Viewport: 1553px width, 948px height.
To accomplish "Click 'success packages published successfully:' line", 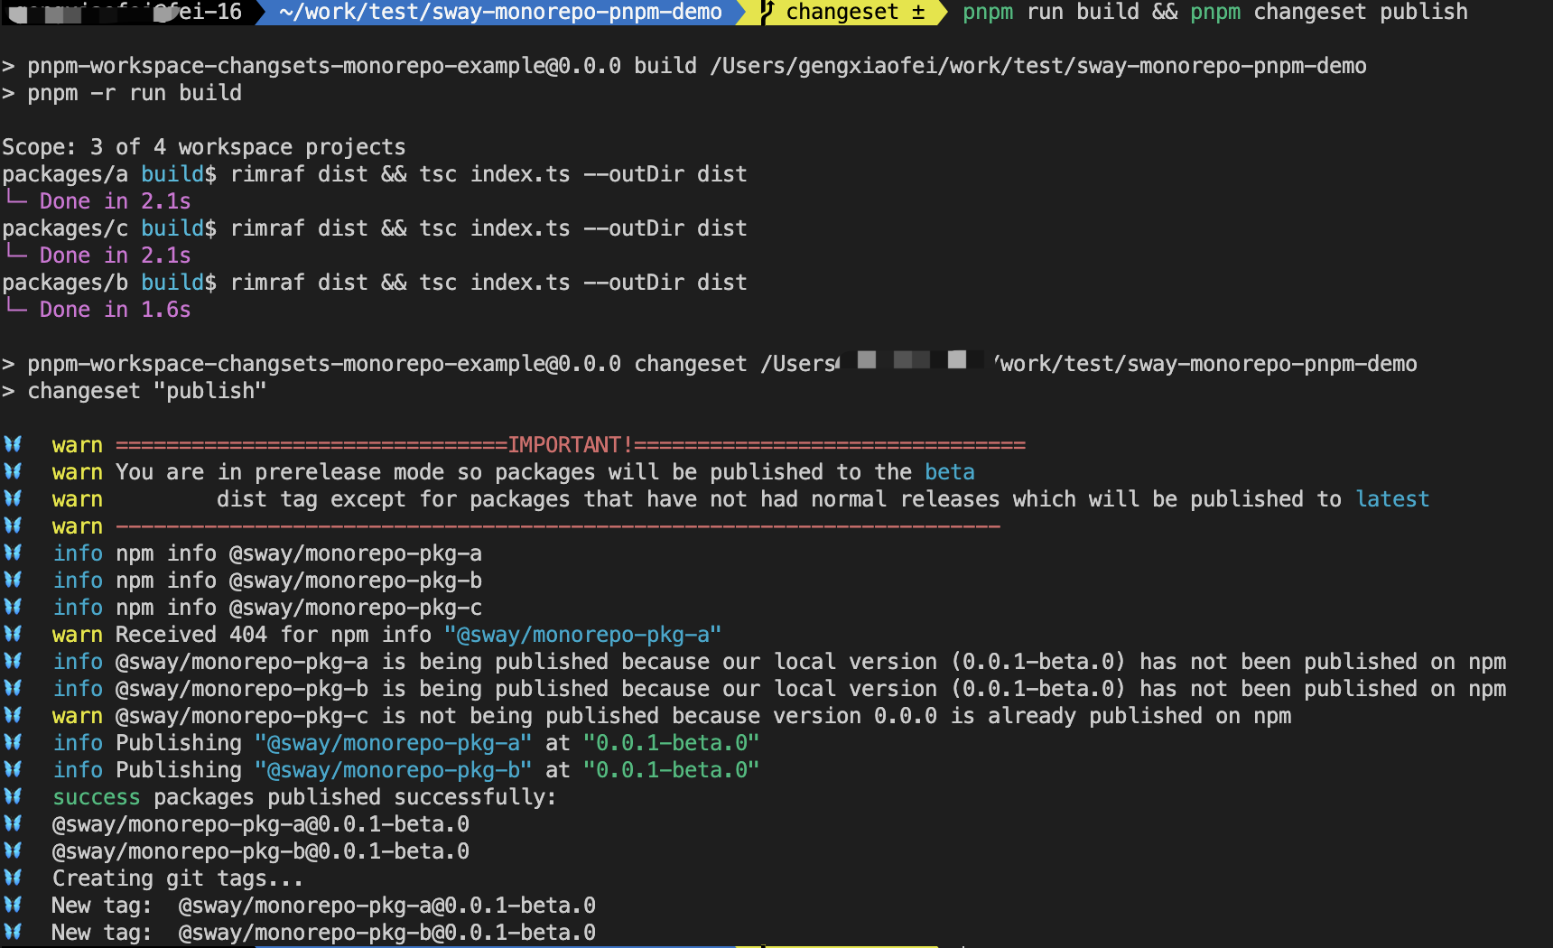I will (304, 797).
